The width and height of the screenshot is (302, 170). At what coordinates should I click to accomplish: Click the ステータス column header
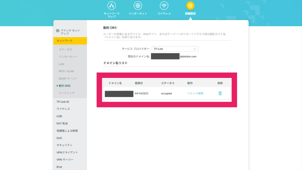[168, 83]
